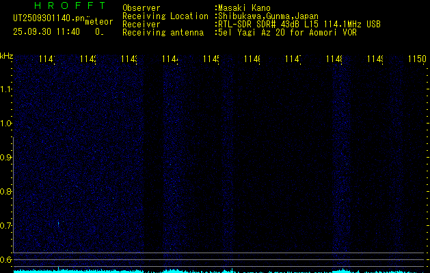Viewport: 430px width, 273px height.
Task: Click the 0.7 kHz frequency axis label
Action: click(x=5, y=226)
